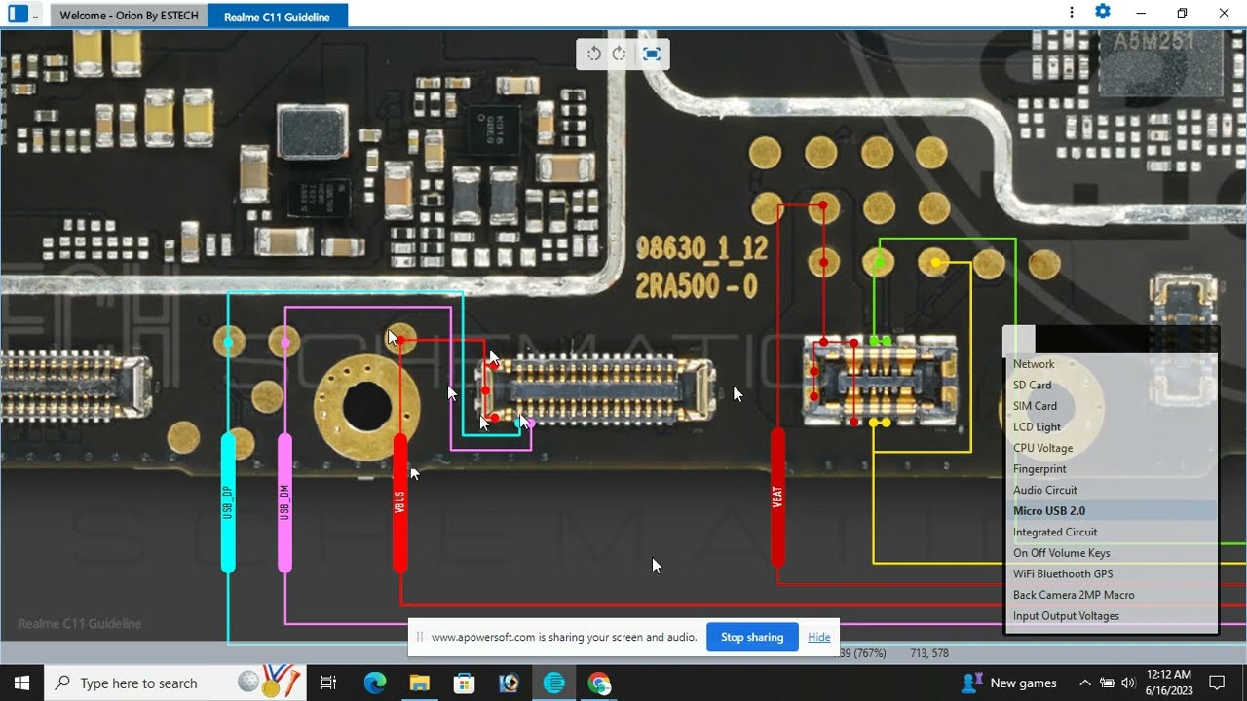Open the volume control icon
1247x701 pixels.
(1128, 683)
